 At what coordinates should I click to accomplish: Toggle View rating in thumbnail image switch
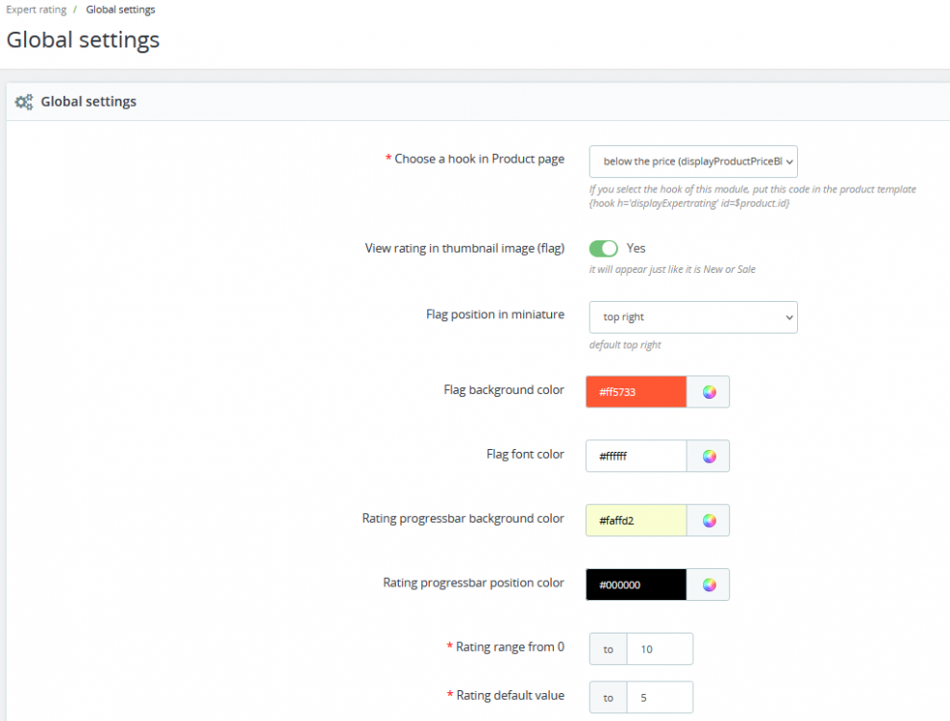[604, 249]
